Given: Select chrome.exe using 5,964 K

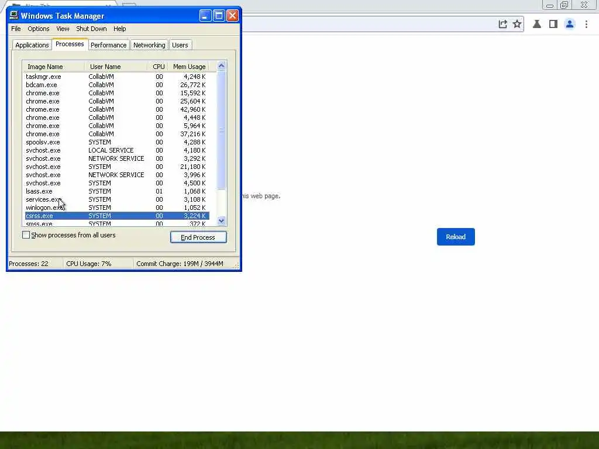Looking at the screenshot, I should pyautogui.click(x=117, y=126).
